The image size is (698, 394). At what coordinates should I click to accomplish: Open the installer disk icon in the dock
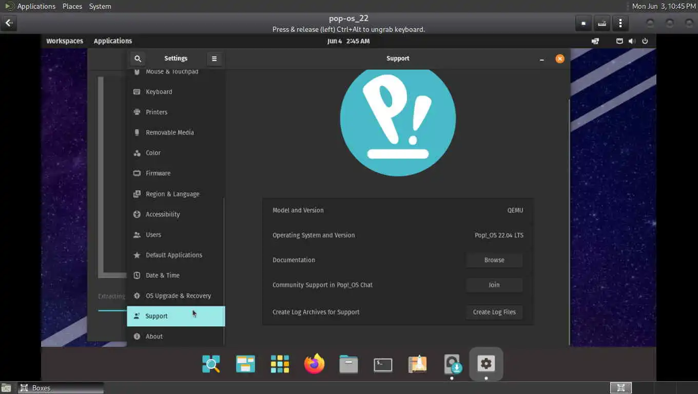tap(452, 364)
